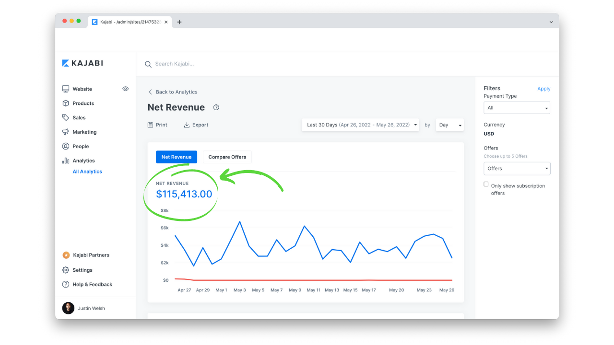
Task: Click the Export button
Action: pyautogui.click(x=196, y=125)
